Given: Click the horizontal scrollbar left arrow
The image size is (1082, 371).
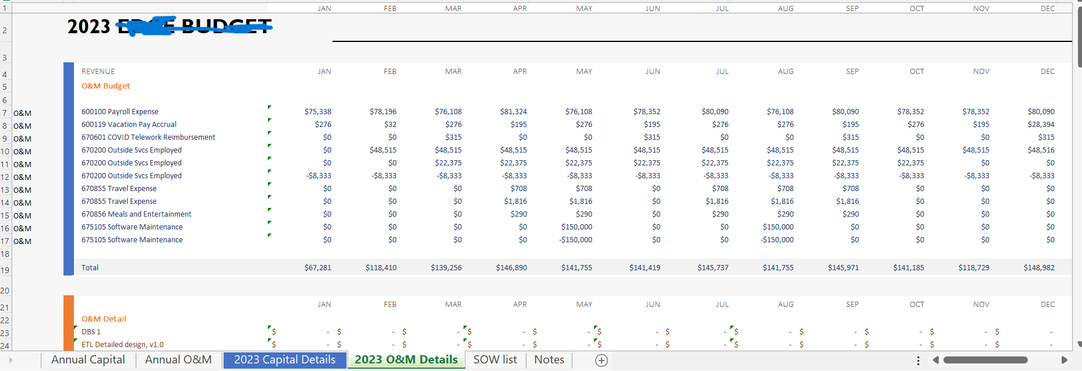Looking at the screenshot, I should tap(936, 361).
